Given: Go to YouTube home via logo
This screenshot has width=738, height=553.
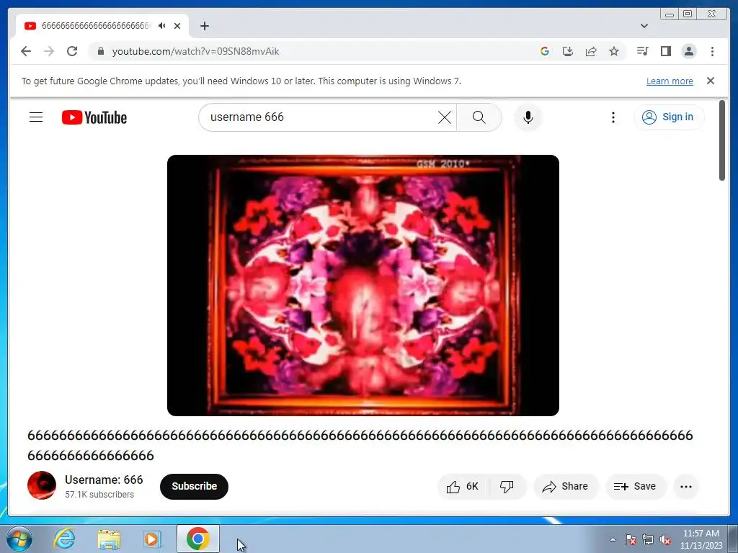Looking at the screenshot, I should point(94,117).
